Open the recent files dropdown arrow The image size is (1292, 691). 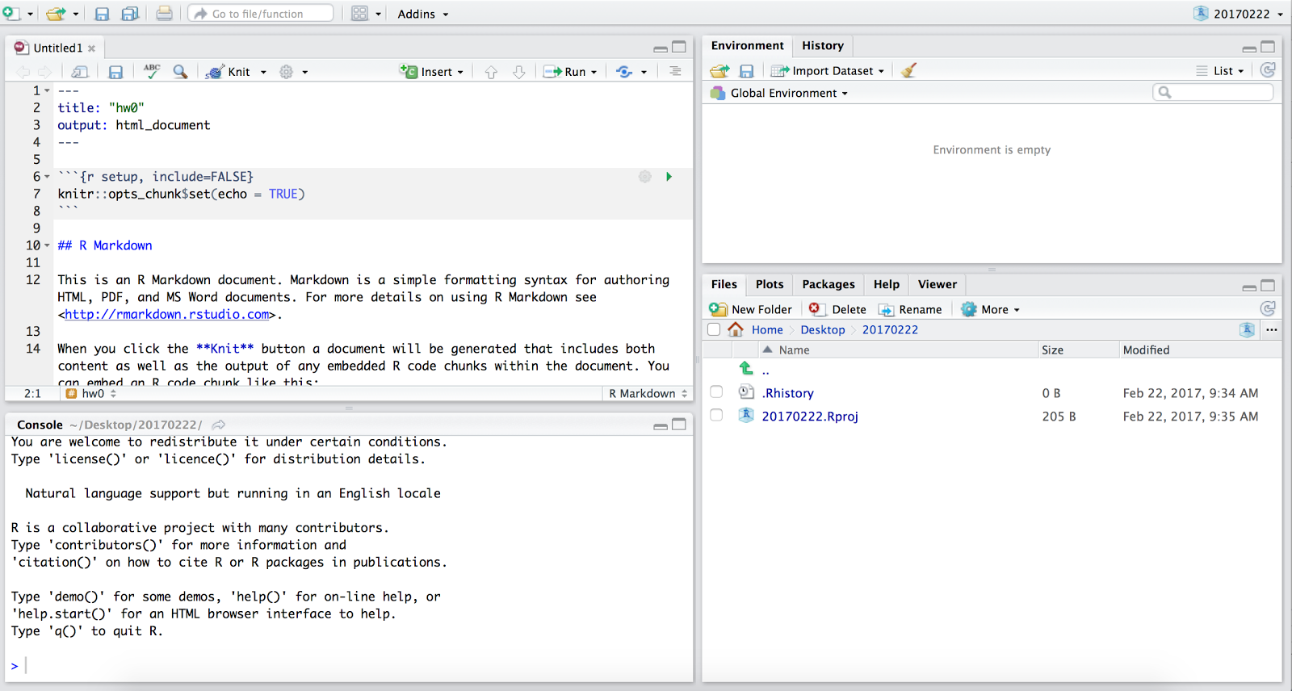(76, 15)
